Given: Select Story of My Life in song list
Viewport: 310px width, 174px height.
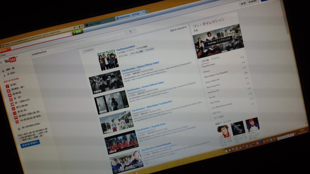Looking at the screenshot, I should [213, 81].
